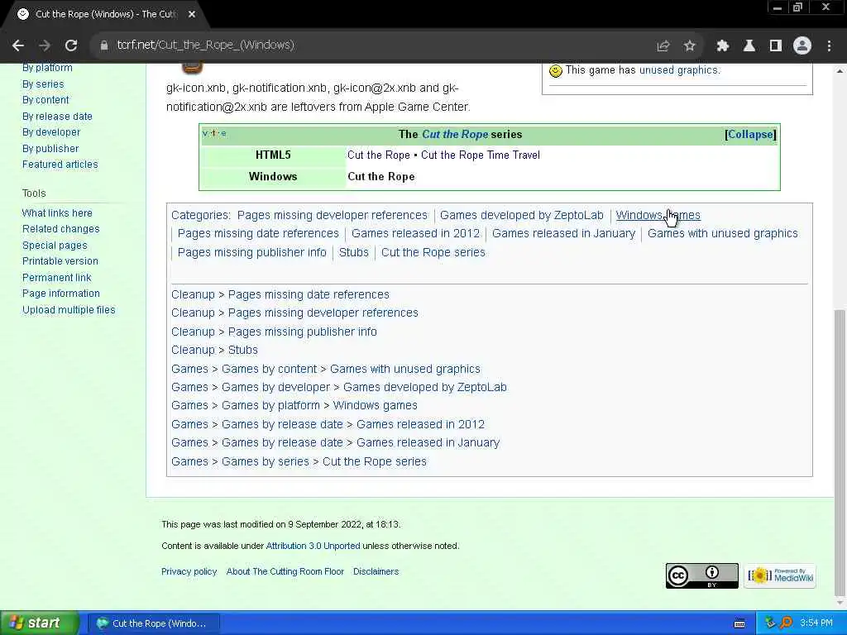Open the profile avatar icon
The height and width of the screenshot is (635, 847).
[x=802, y=46]
